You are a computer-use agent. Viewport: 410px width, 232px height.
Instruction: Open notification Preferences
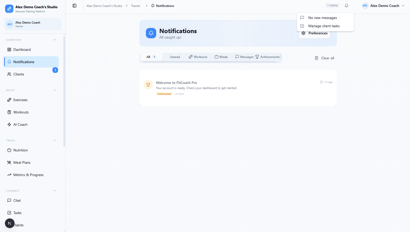(x=314, y=33)
